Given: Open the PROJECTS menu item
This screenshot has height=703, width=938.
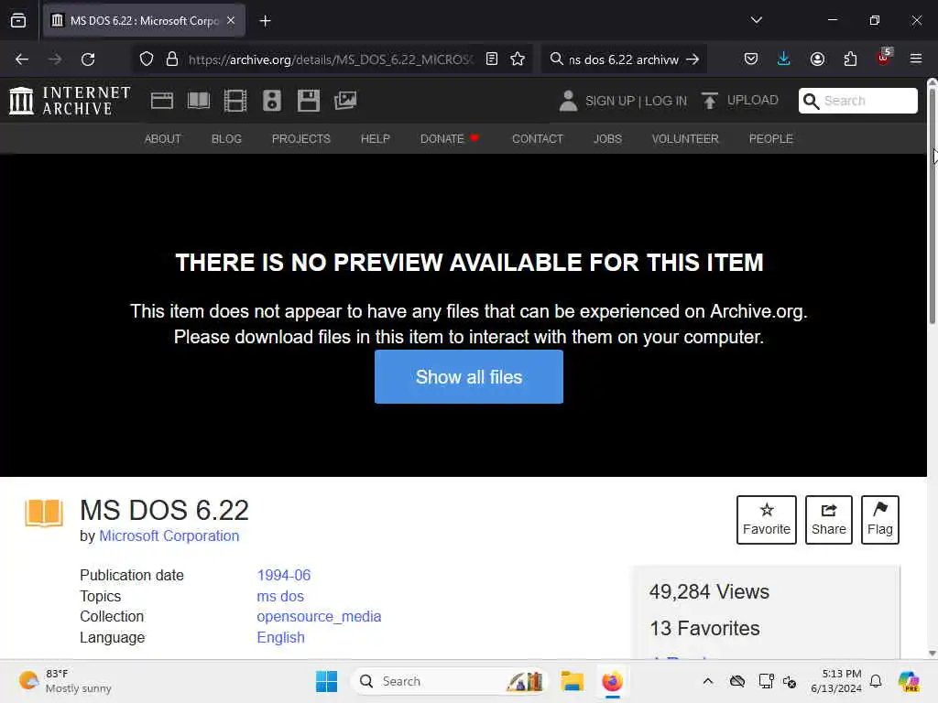Looking at the screenshot, I should (x=300, y=139).
